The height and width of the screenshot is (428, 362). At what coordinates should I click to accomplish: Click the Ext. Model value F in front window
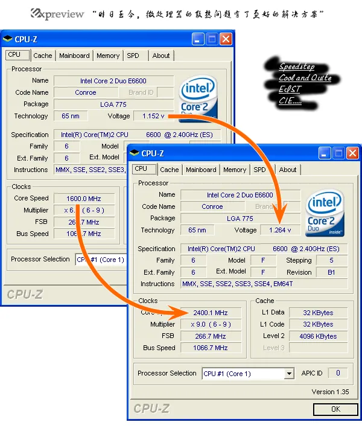(263, 272)
